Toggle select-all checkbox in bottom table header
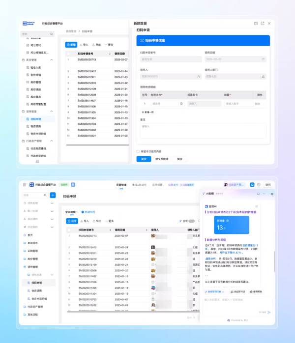 [x=68, y=229]
